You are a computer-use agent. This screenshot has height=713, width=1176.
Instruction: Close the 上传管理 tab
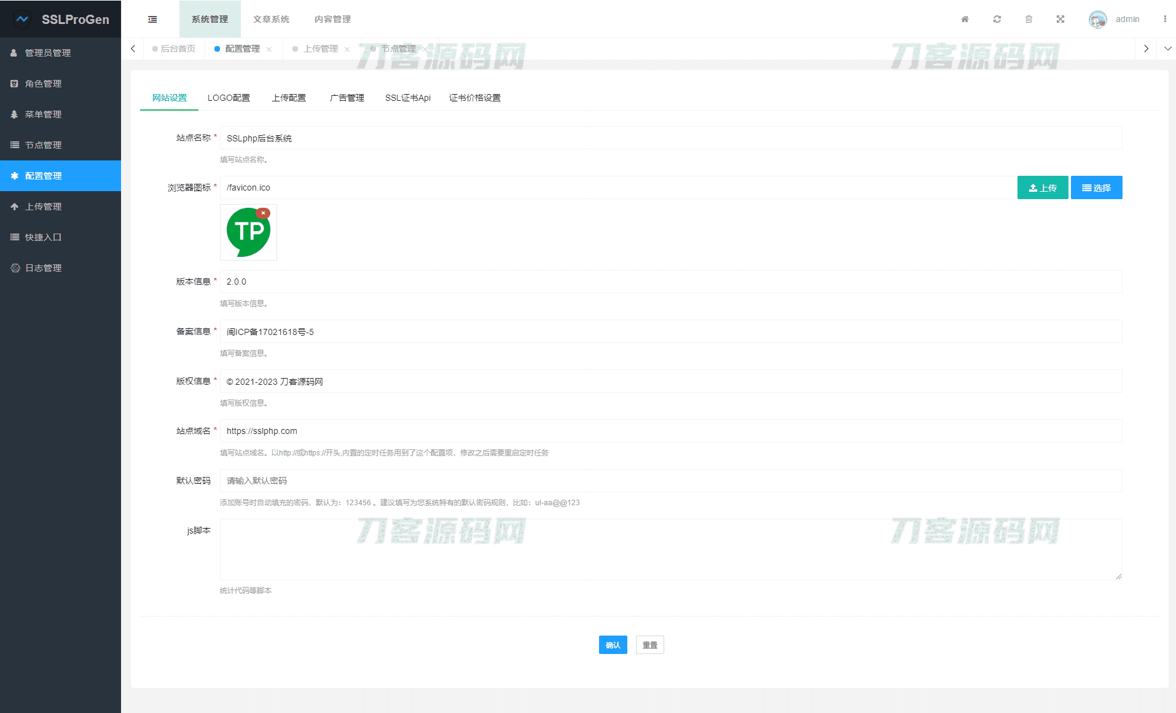[347, 49]
